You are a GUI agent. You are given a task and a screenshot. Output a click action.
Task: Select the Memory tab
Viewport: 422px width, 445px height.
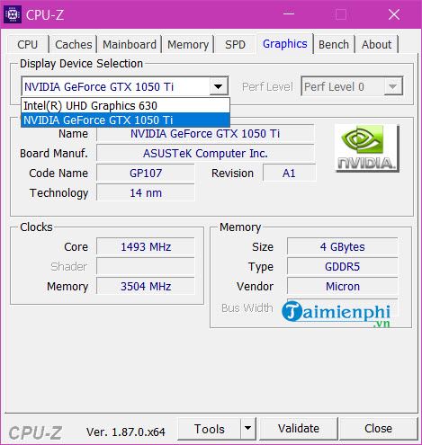pyautogui.click(x=188, y=45)
